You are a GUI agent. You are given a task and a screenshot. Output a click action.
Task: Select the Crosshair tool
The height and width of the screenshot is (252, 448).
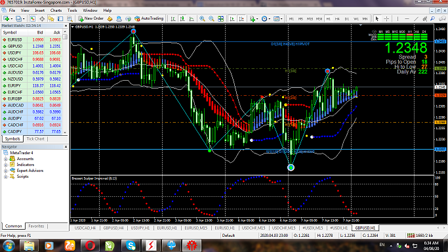(386, 19)
